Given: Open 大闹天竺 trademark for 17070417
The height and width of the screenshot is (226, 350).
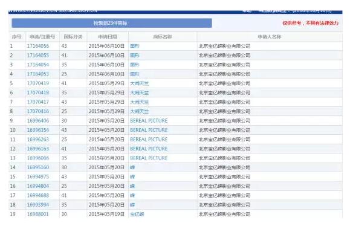Looking at the screenshot, I should (139, 102).
